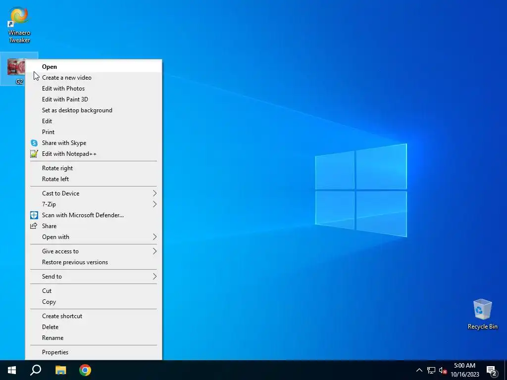Screen dimensions: 507x380
Task: Select the G2 image file thumbnail
Action: tap(16, 67)
